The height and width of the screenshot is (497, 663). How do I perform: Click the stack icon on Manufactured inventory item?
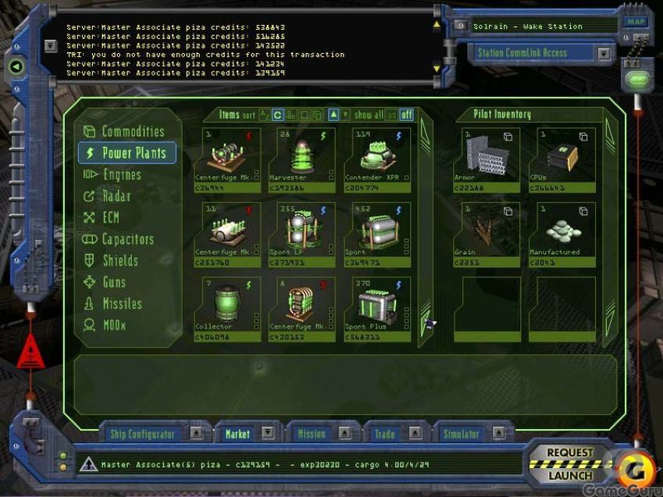pyautogui.click(x=583, y=211)
